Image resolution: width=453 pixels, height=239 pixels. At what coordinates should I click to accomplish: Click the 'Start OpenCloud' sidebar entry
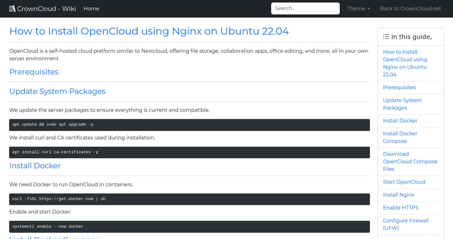404,182
